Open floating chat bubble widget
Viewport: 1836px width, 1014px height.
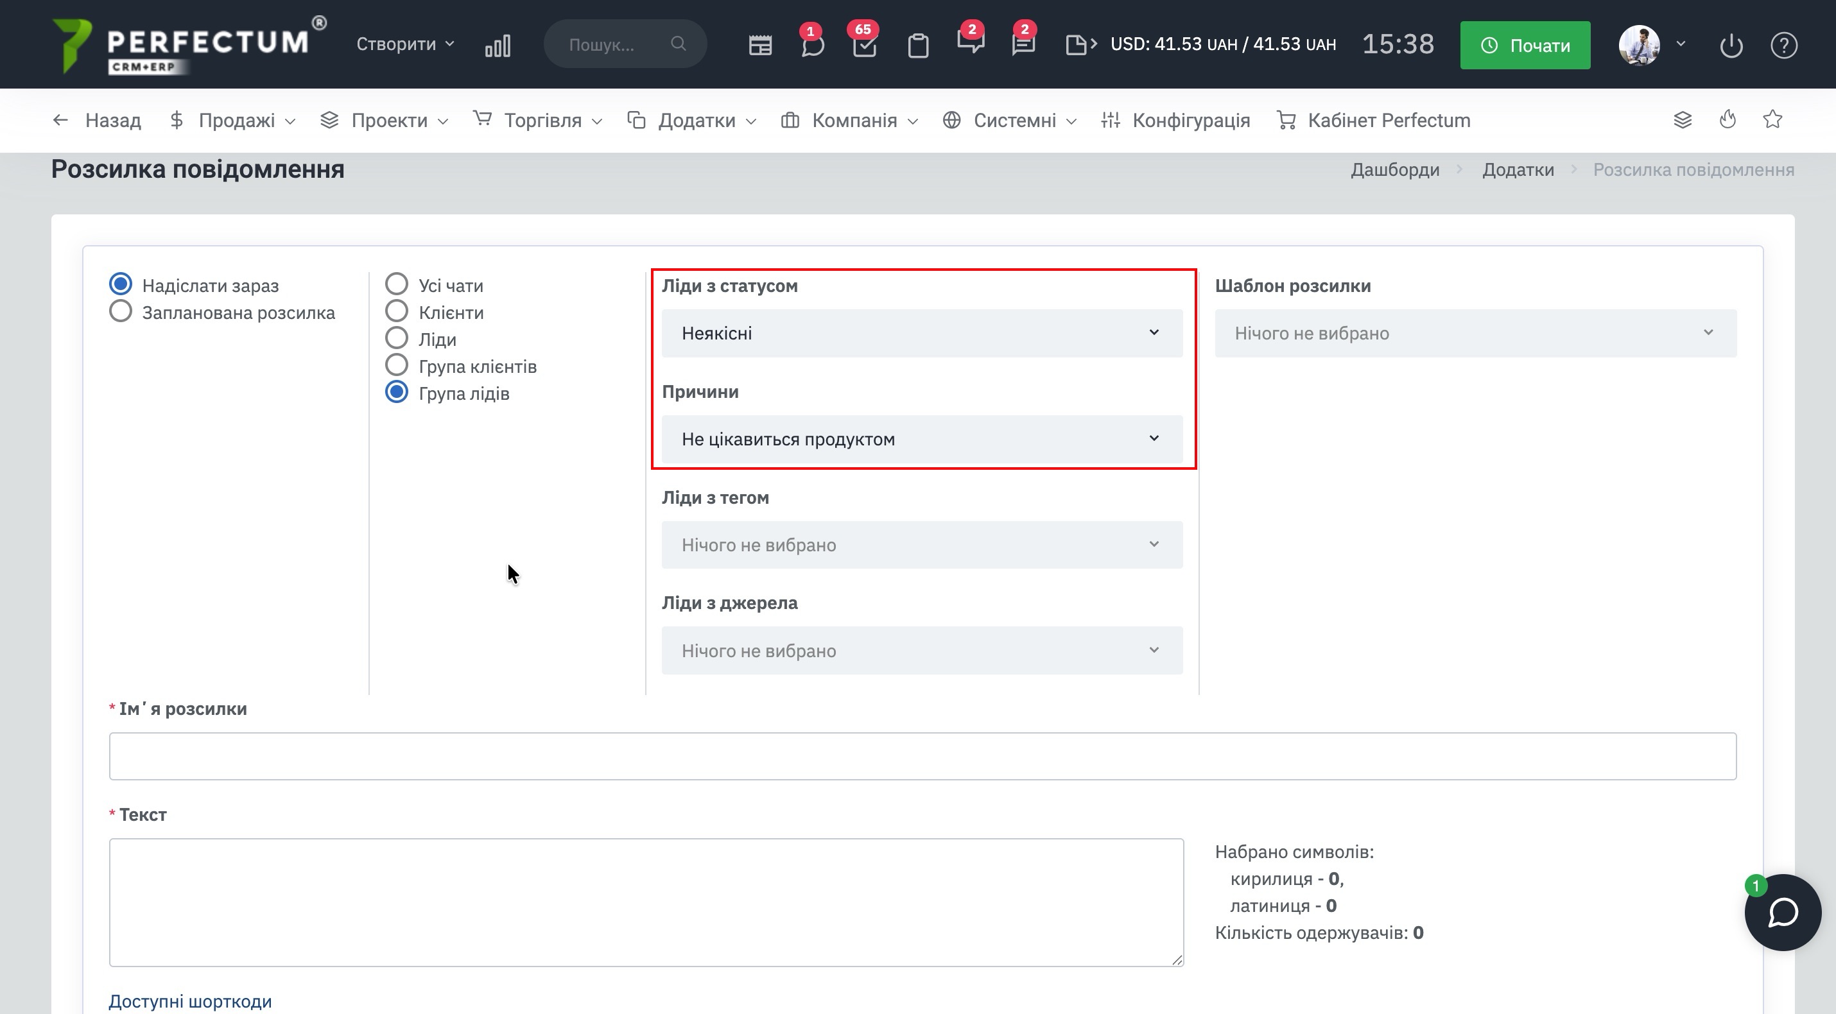1783,913
